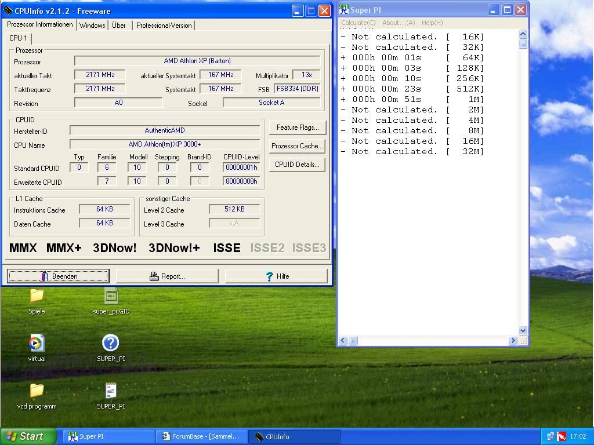Click the Start button
This screenshot has height=445, width=594.
28,436
